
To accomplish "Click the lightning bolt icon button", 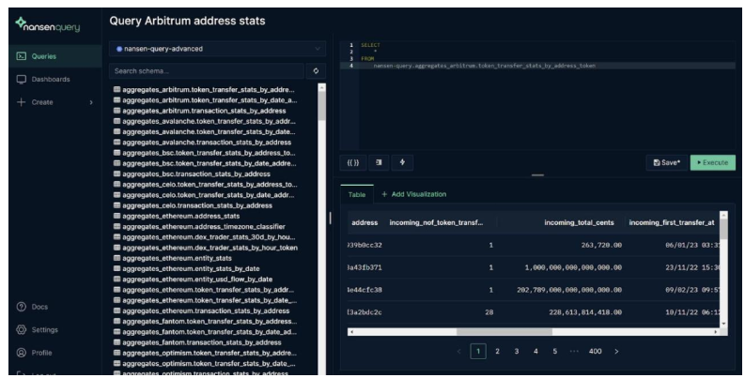I will tap(402, 162).
